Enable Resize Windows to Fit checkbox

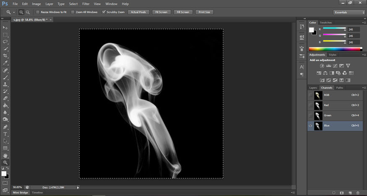pos(38,12)
